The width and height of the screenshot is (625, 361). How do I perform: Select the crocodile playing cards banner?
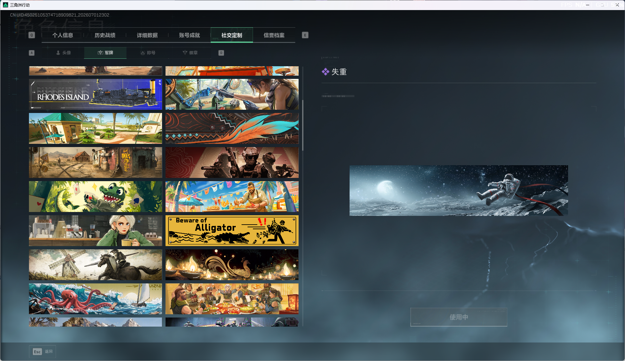point(95,196)
